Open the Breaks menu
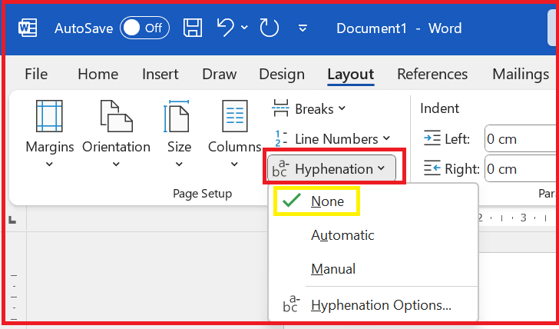This screenshot has width=559, height=329. [309, 109]
